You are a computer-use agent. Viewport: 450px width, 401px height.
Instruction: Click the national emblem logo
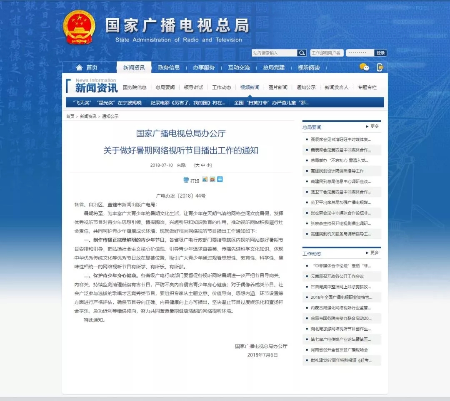[x=79, y=27]
